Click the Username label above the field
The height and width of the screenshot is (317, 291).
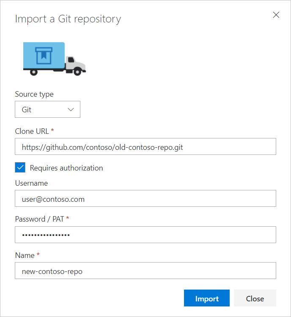tap(31, 183)
